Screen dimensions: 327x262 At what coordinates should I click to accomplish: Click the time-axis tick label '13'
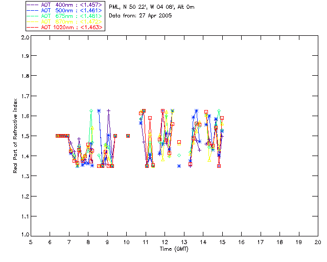coord(184,242)
